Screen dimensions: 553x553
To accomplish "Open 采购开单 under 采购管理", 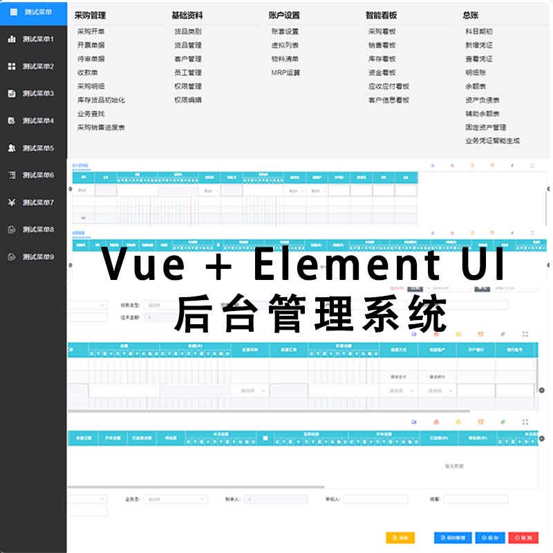I will point(91,31).
